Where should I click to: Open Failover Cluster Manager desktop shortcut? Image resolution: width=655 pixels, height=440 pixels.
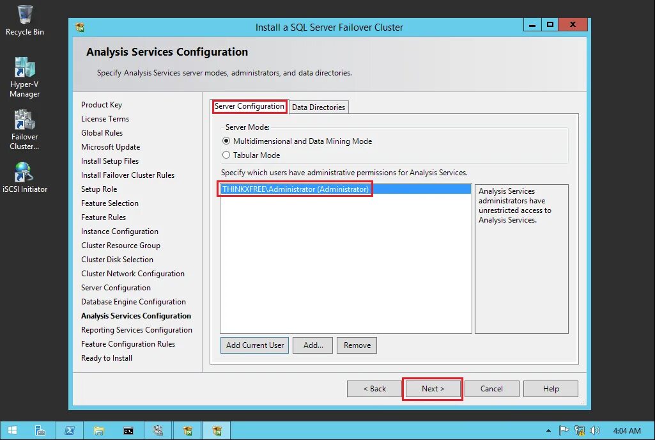pos(25,130)
